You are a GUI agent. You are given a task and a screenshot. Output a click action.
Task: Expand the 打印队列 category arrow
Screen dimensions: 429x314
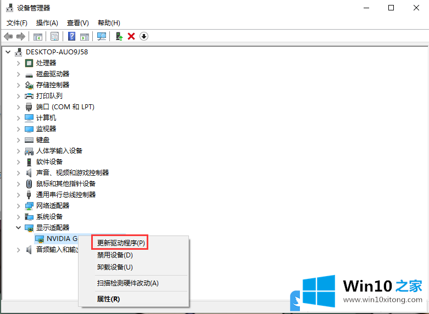tap(18, 96)
